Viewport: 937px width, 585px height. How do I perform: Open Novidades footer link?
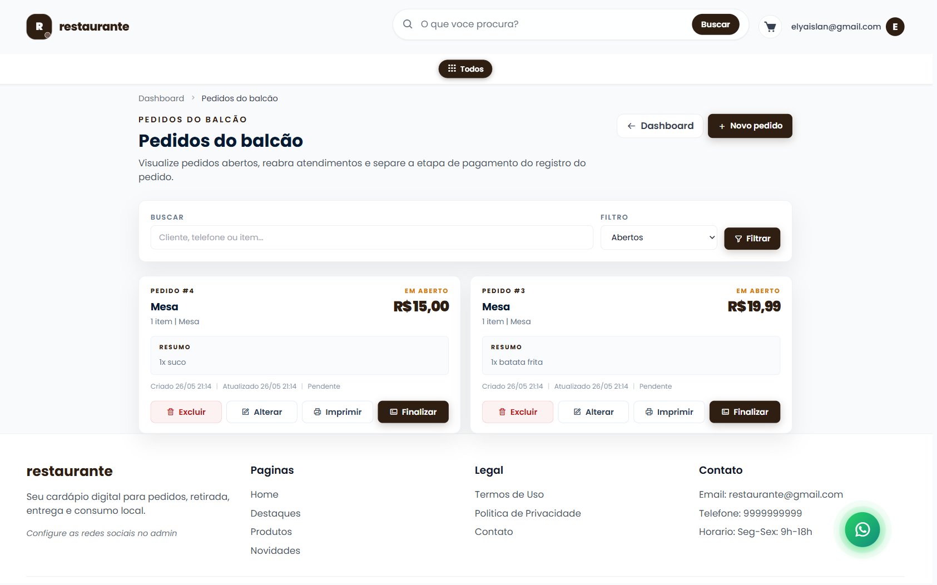coord(275,551)
